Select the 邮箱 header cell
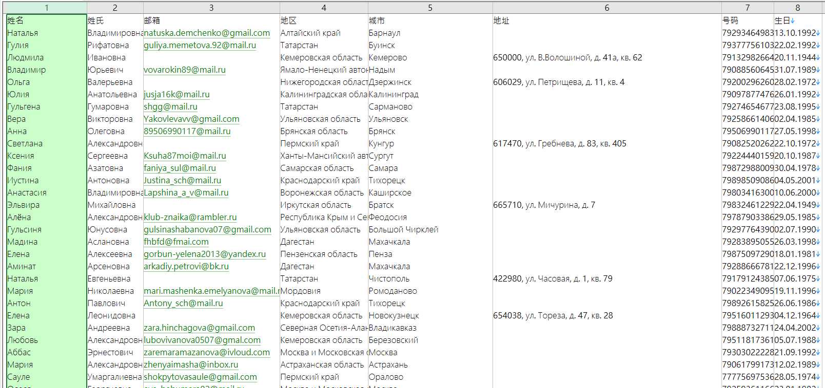The image size is (825, 388). point(211,20)
